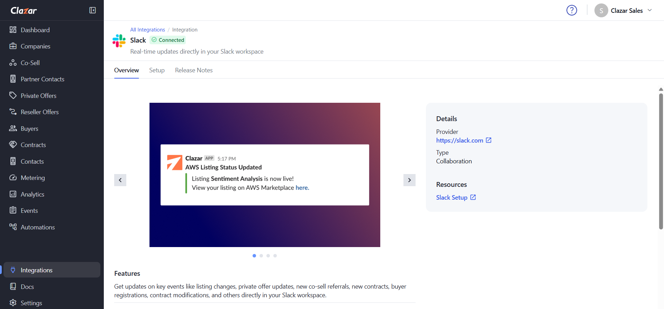664x309 pixels.
Task: Open https://slack.com provider link
Action: [x=460, y=140]
